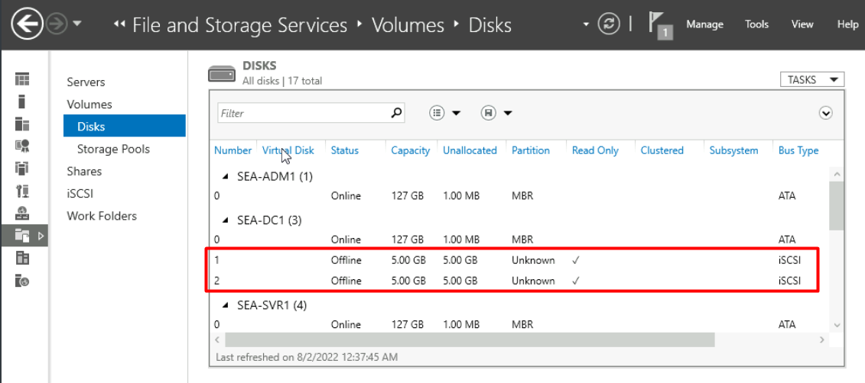Open the All Servers icon in sidebar
This screenshot has width=865, height=383.
point(22,124)
